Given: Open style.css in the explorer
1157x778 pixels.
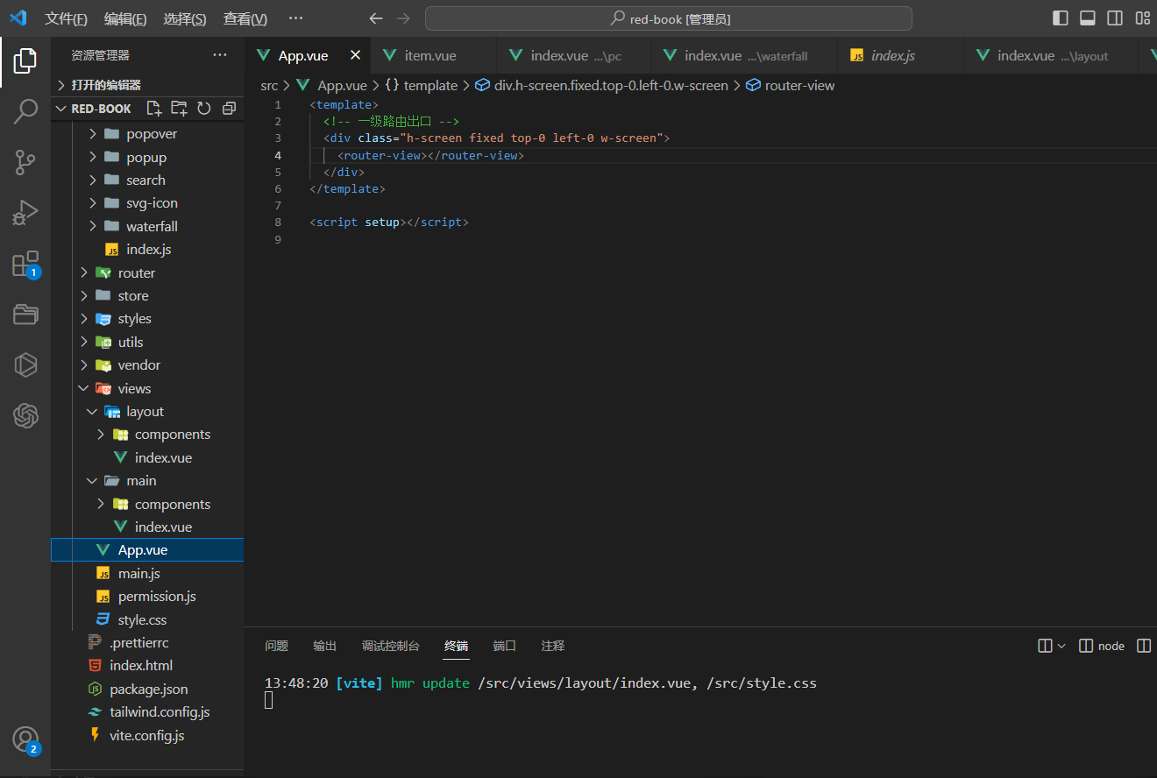Looking at the screenshot, I should 147,619.
